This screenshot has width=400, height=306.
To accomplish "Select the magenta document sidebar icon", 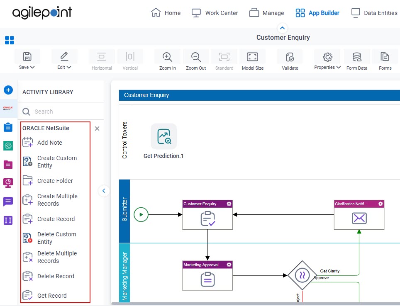I will coord(8,165).
